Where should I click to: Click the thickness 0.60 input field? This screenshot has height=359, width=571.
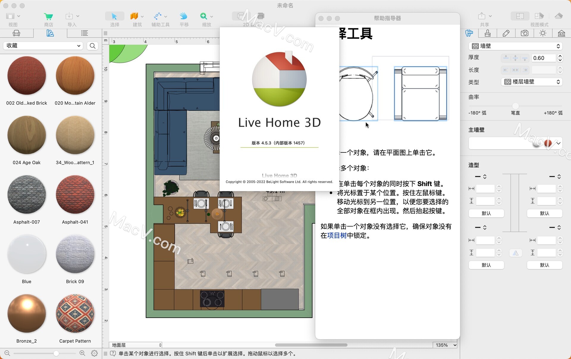[x=544, y=58]
